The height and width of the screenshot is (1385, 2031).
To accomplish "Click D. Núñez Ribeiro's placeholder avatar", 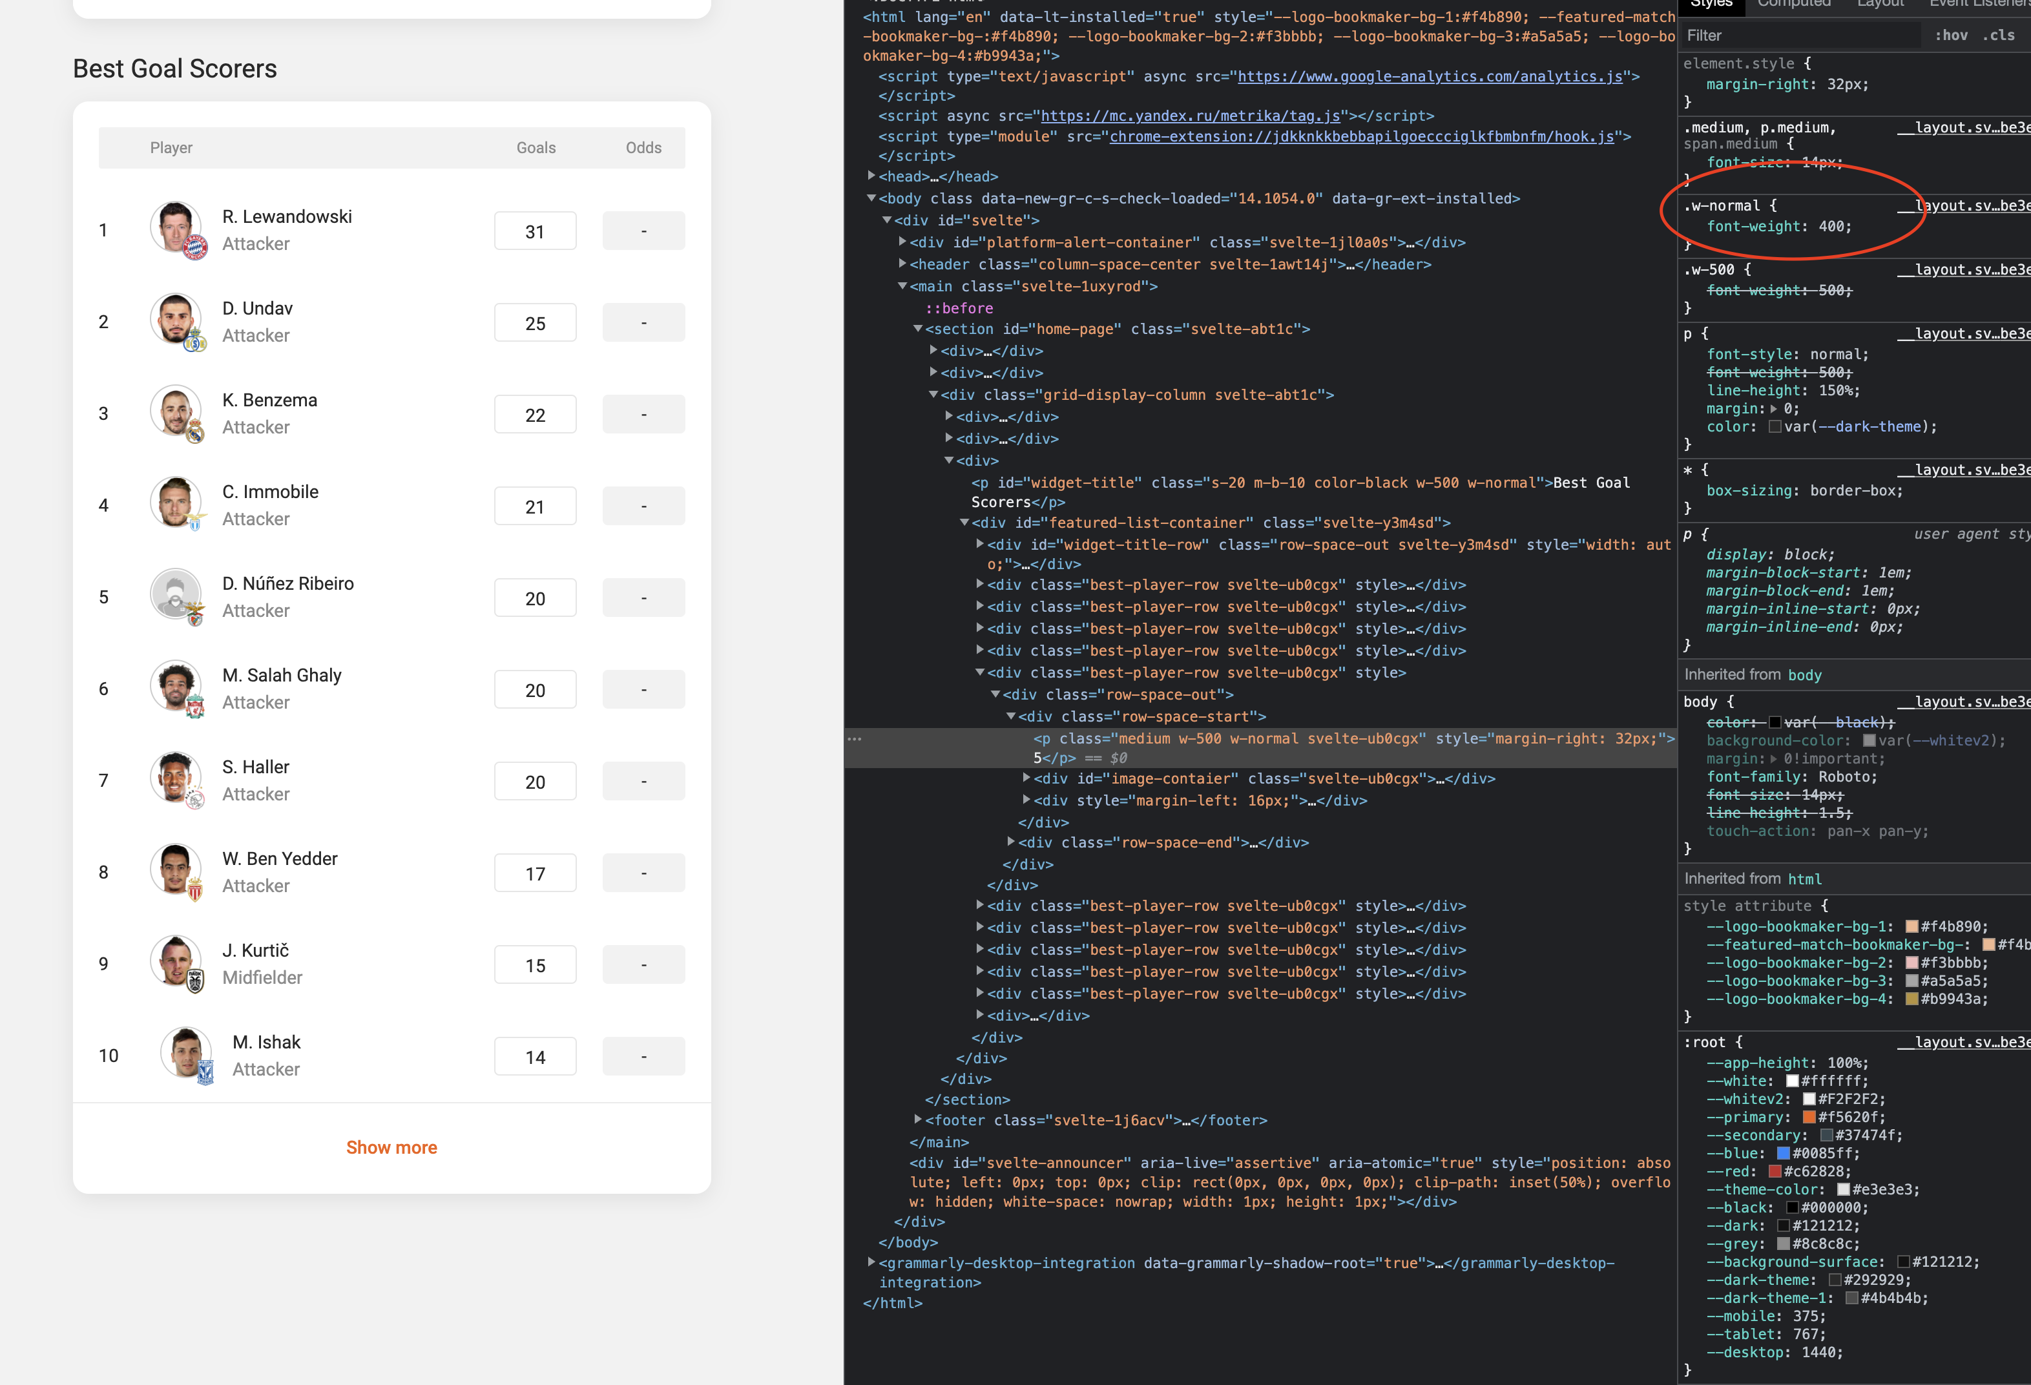I will tap(176, 594).
